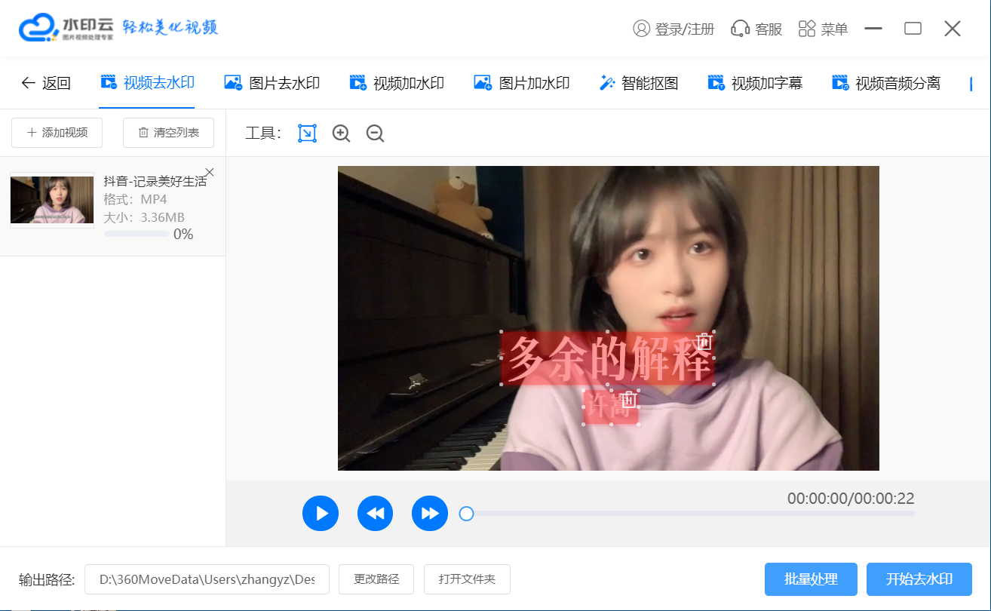
Task: Switch to the 图片加水印 tab
Action: (521, 83)
